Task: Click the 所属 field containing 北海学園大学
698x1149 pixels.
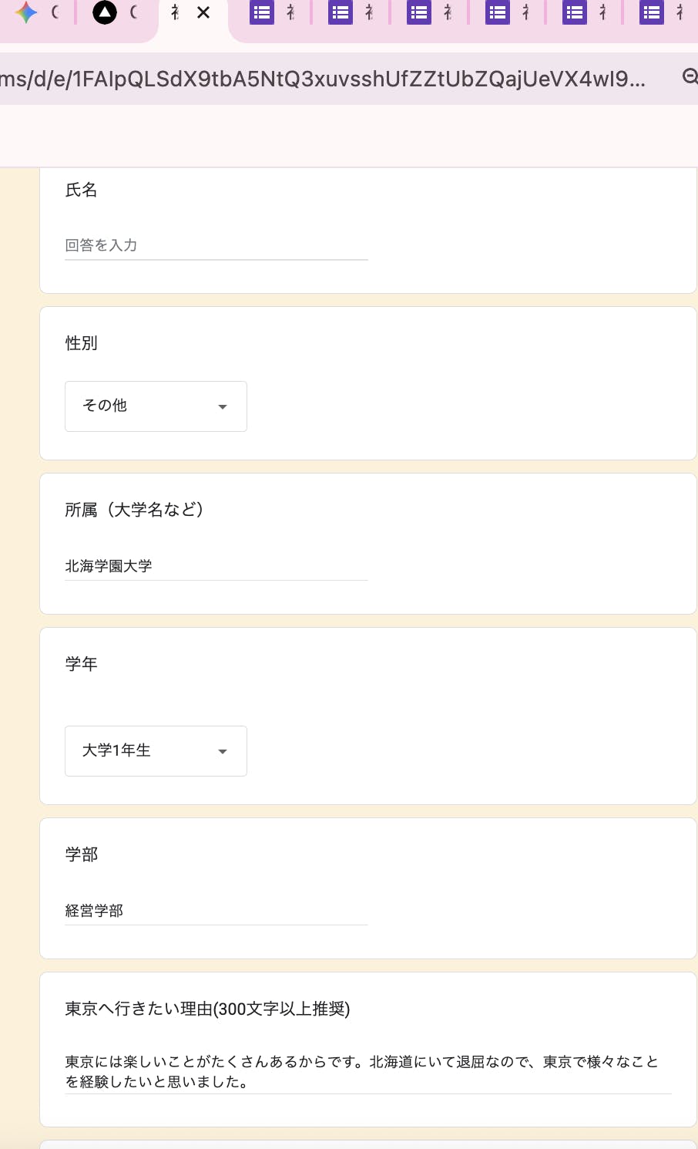Action: [x=216, y=566]
